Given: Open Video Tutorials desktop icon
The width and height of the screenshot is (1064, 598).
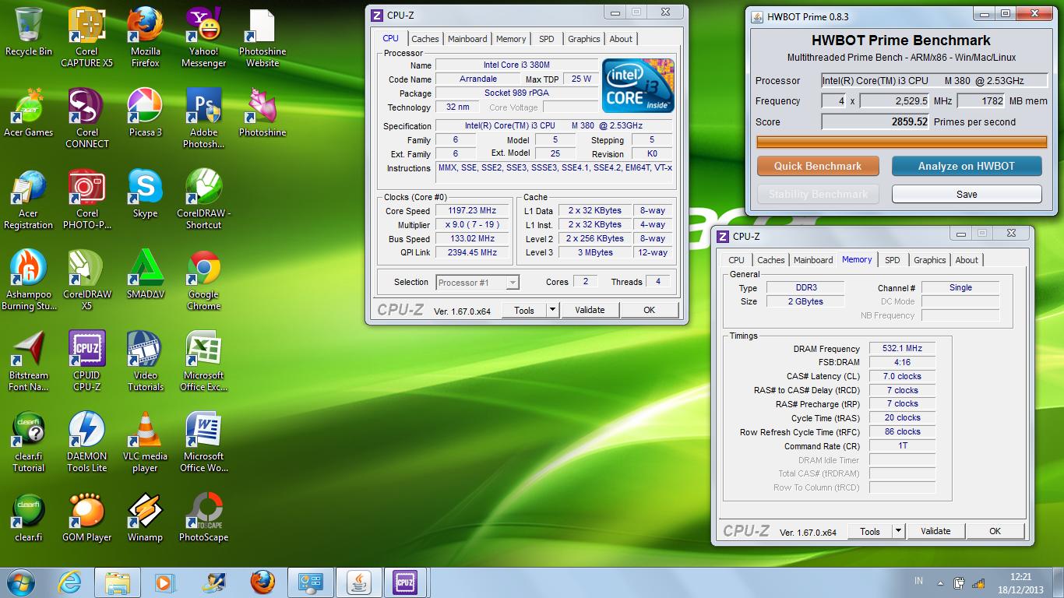Looking at the screenshot, I should click(146, 361).
